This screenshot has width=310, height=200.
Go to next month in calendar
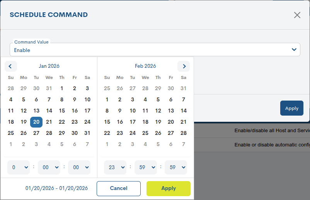click(184, 66)
